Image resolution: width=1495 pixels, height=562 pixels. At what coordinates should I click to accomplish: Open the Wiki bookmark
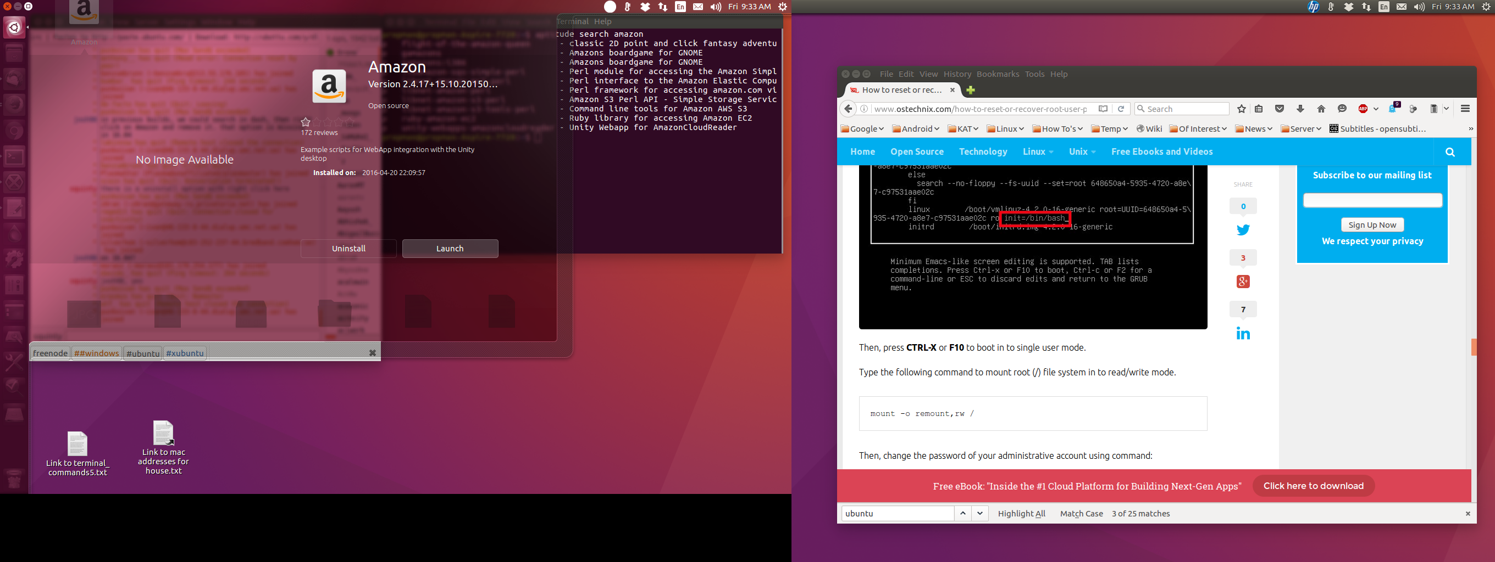click(1149, 129)
